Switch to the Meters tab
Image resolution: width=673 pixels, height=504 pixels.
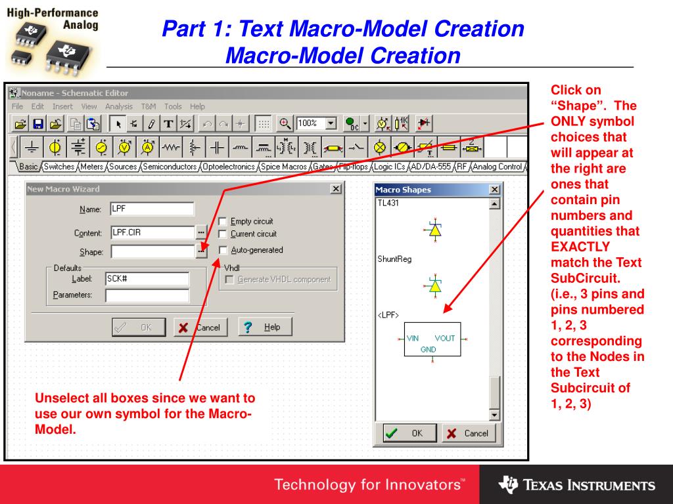point(92,167)
